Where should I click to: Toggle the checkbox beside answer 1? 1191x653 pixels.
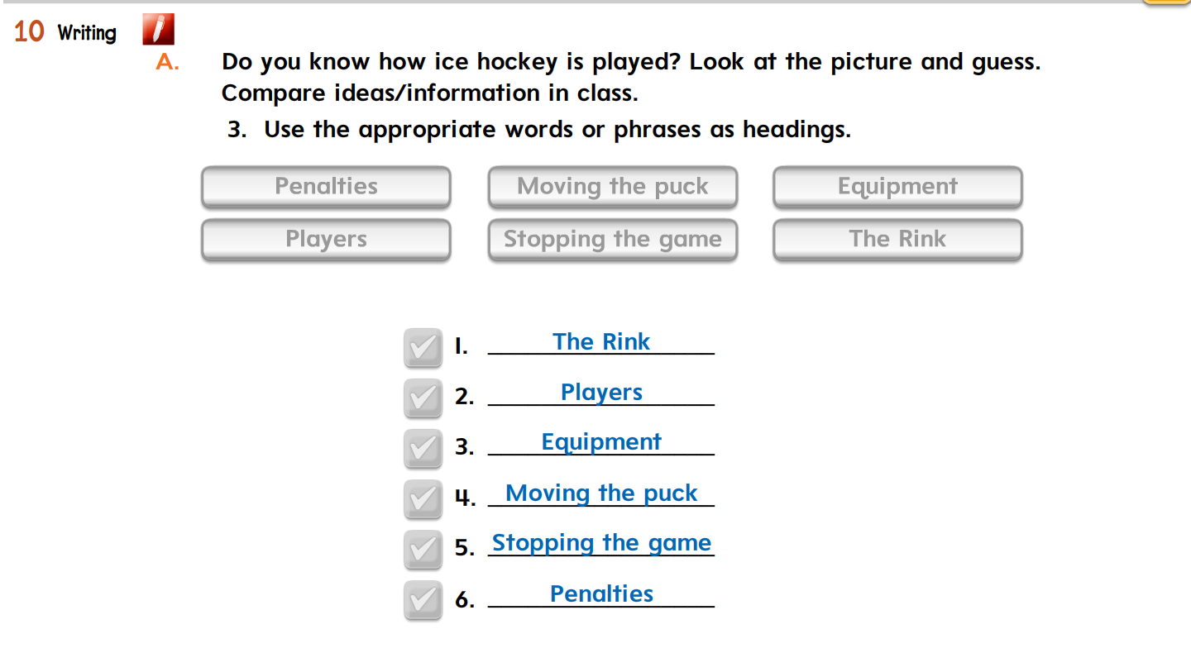[x=423, y=347]
